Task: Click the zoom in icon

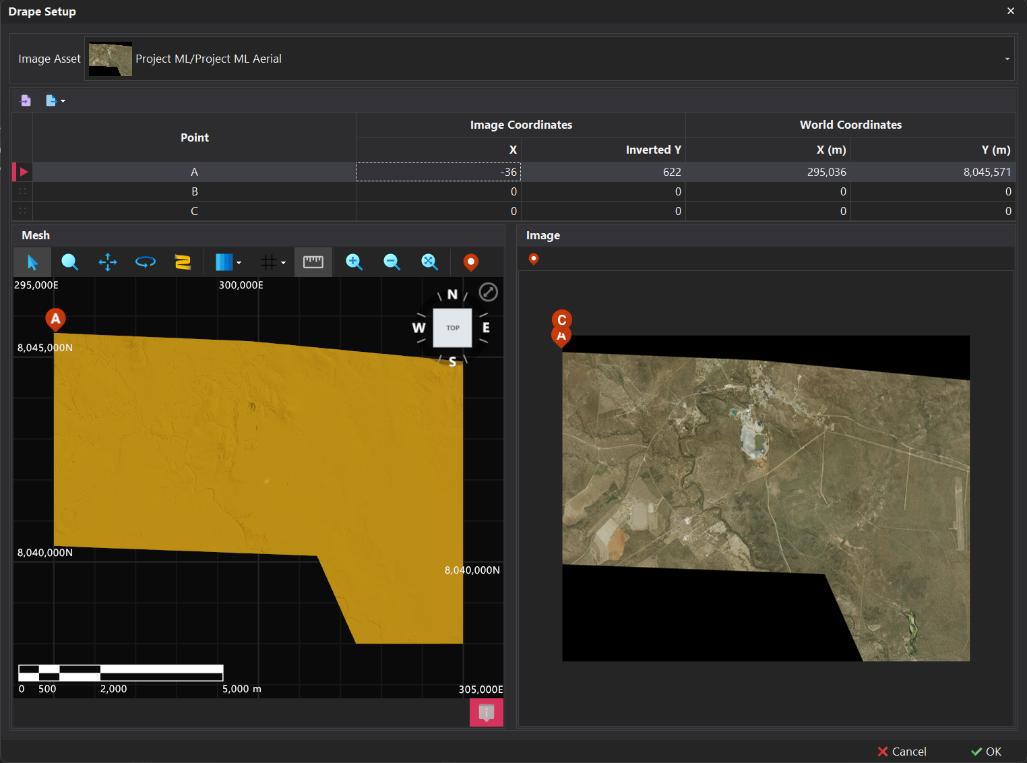Action: [x=354, y=262]
